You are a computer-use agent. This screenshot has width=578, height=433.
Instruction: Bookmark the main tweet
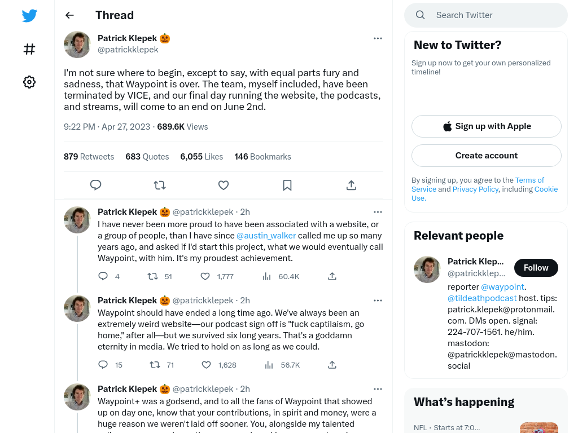tap(287, 185)
